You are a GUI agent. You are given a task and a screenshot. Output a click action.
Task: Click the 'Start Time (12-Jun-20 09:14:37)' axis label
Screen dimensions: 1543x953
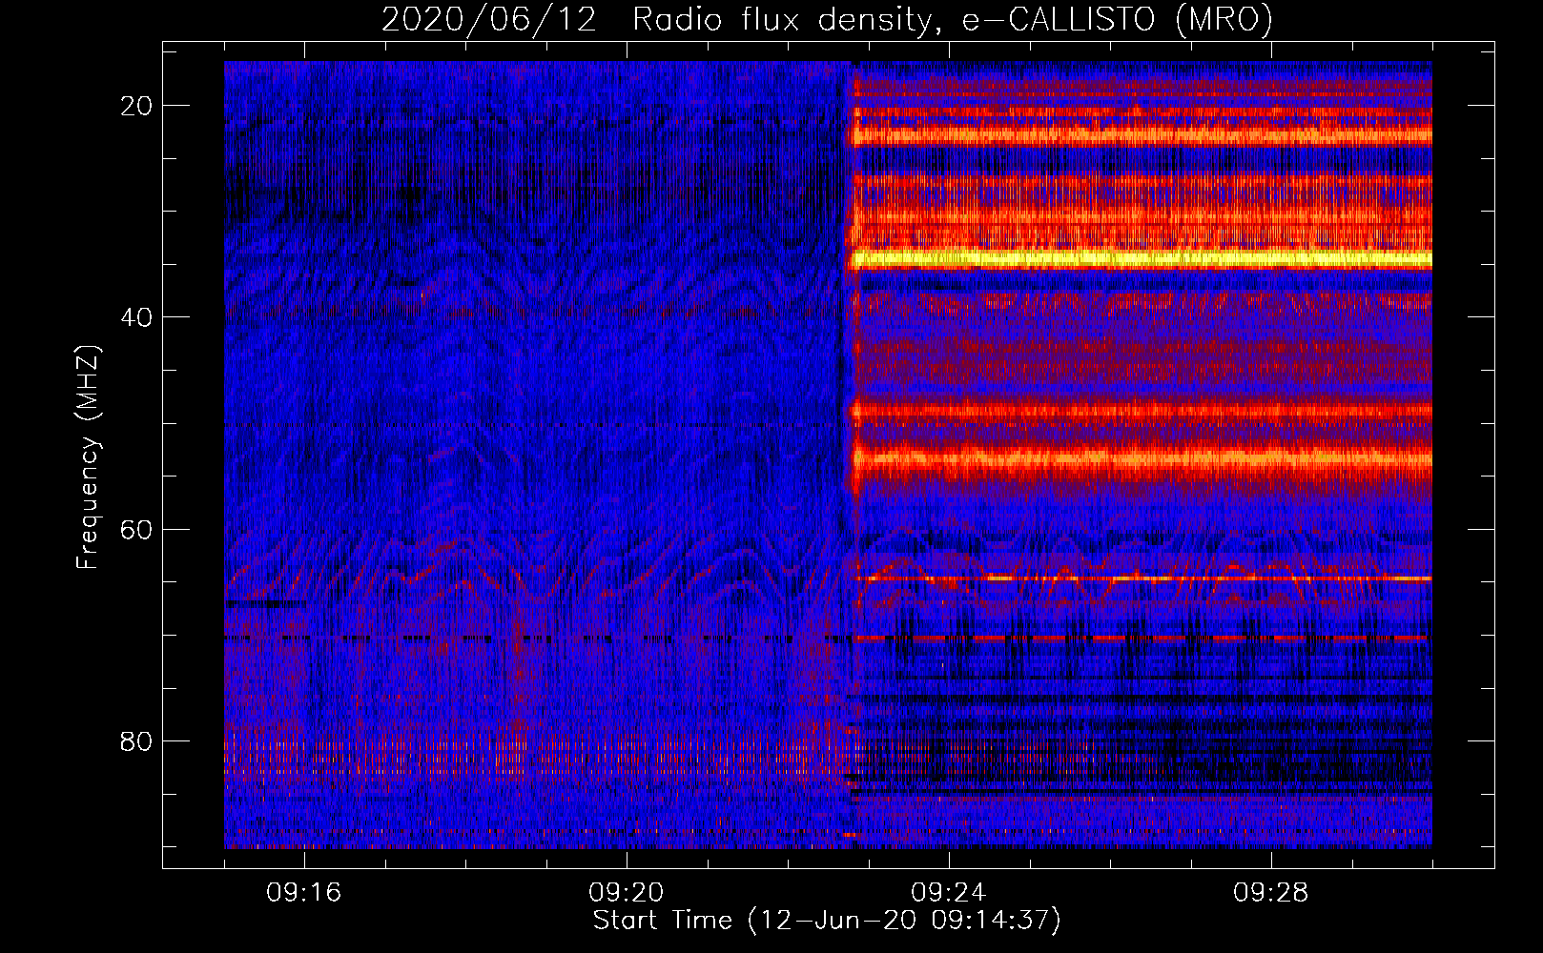827,921
